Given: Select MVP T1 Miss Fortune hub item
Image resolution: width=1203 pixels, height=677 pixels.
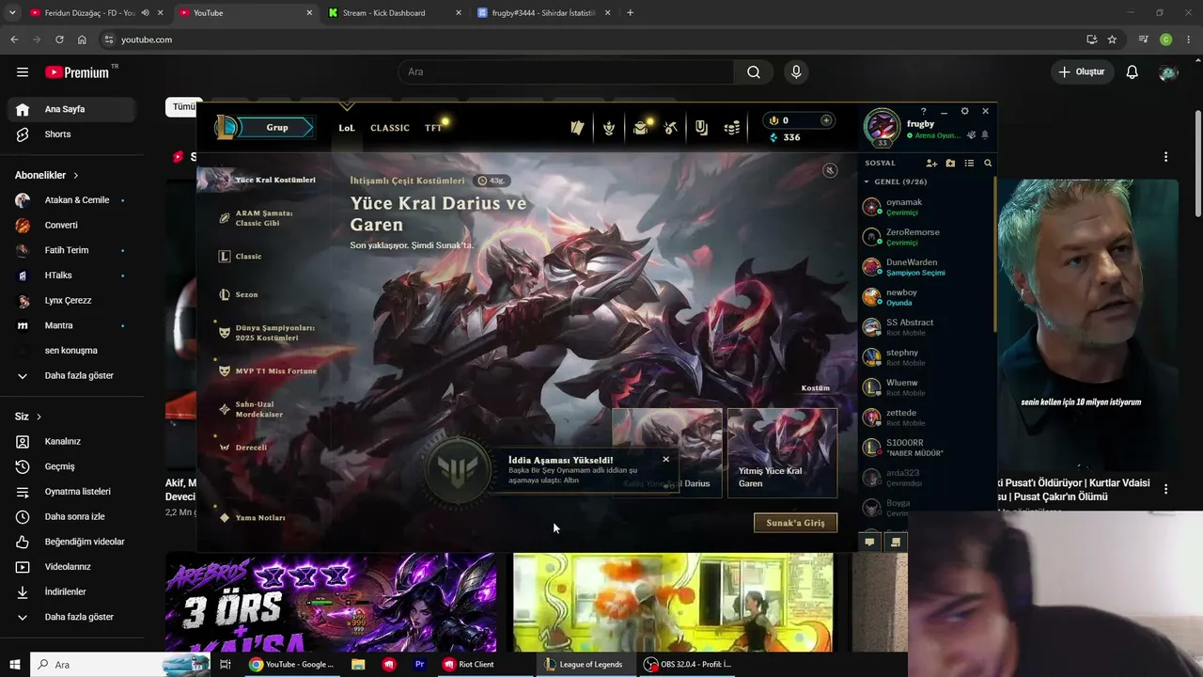Looking at the screenshot, I should pos(268,371).
